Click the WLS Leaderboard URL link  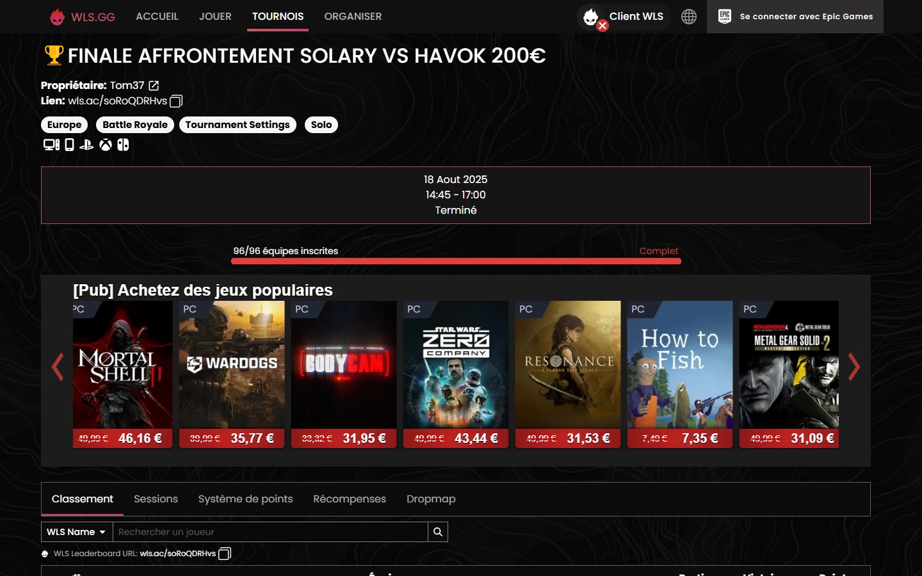[178, 554]
